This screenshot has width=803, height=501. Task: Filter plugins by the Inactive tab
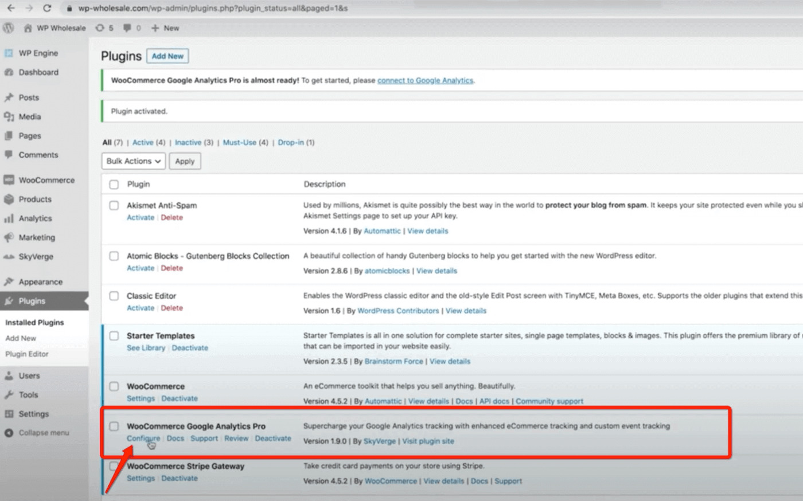[188, 142]
